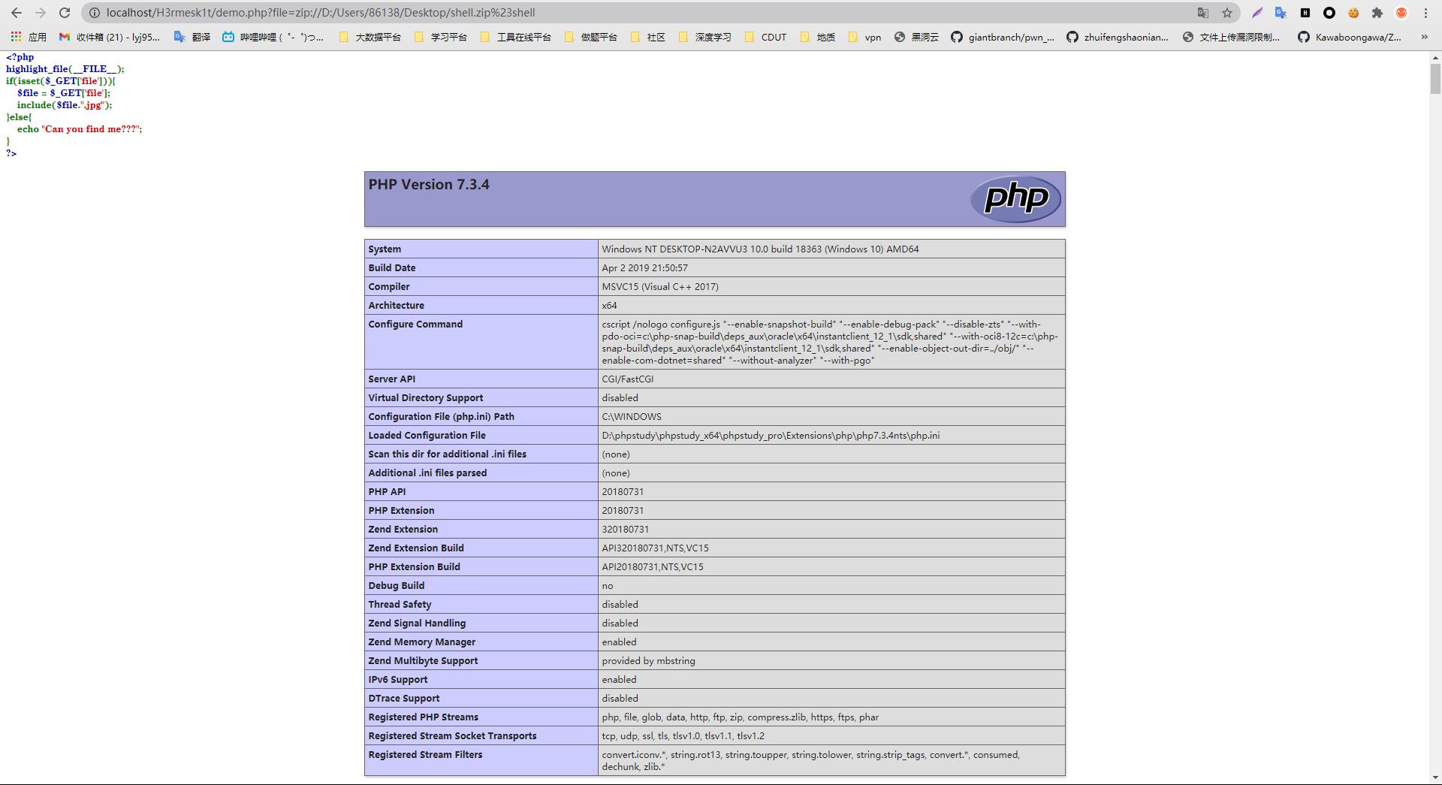
Task: Open the 工具在线平台 bookmark folder
Action: click(515, 37)
